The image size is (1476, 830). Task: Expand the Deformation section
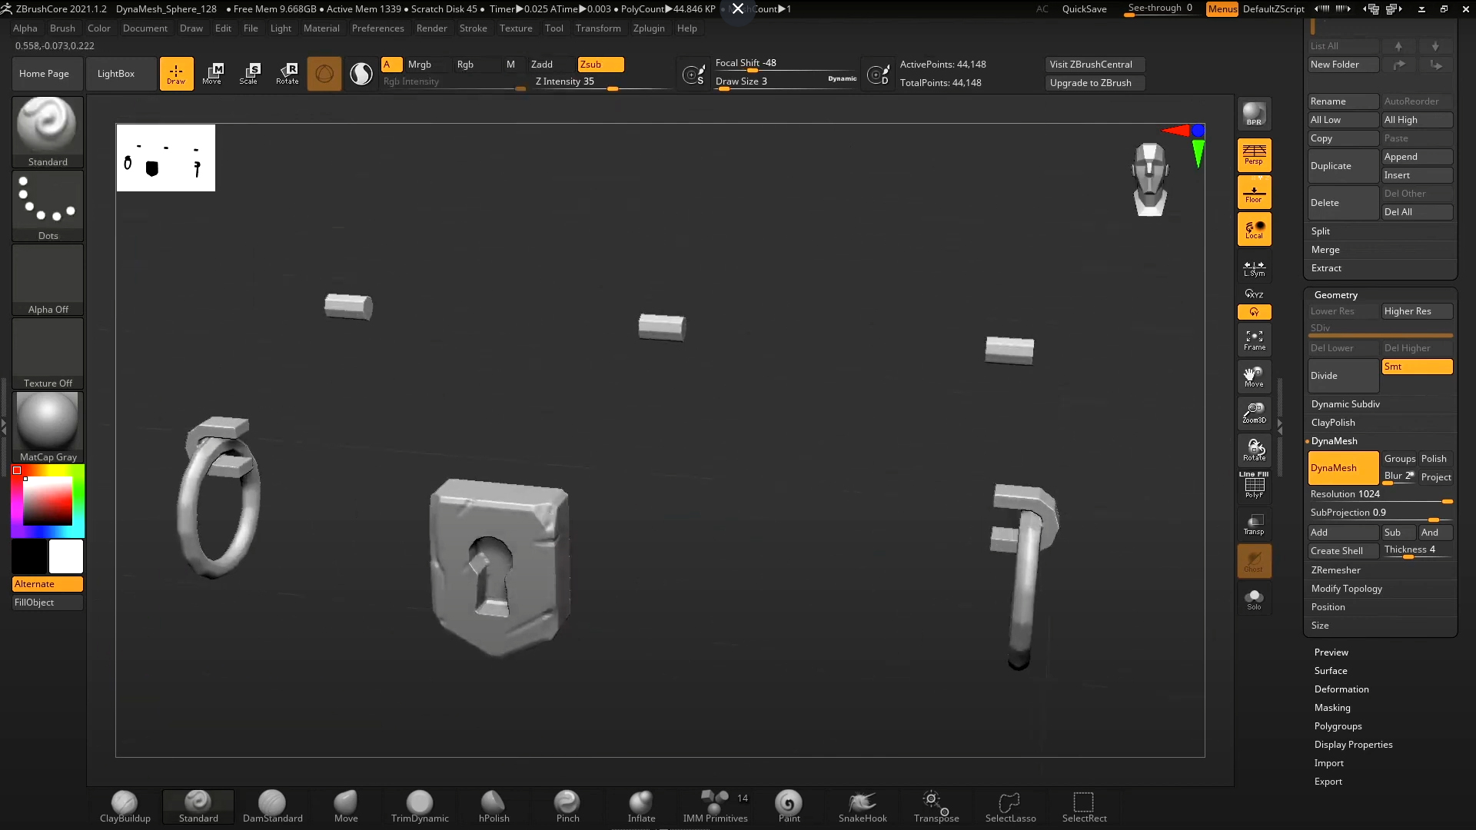pos(1341,689)
